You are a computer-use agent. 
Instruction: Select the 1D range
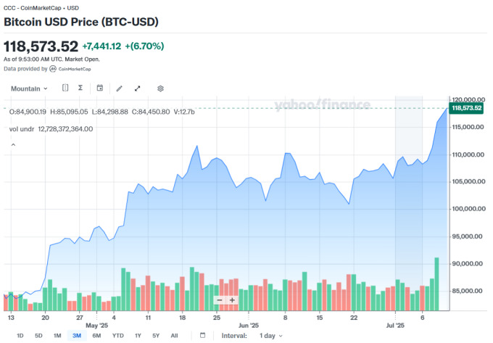pyautogui.click(x=20, y=336)
